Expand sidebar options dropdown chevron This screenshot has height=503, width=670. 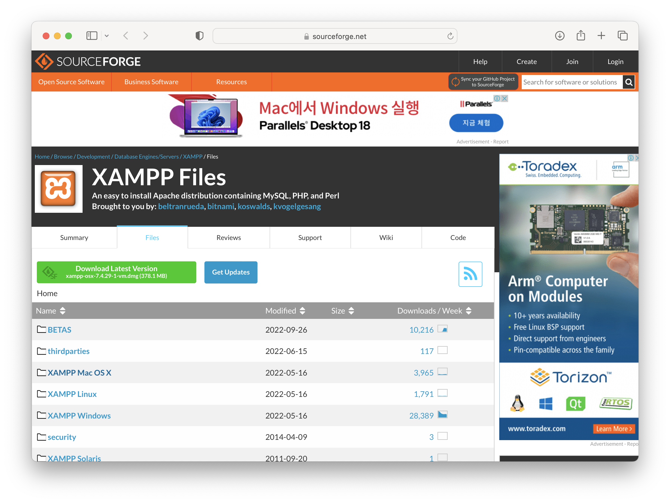(107, 36)
